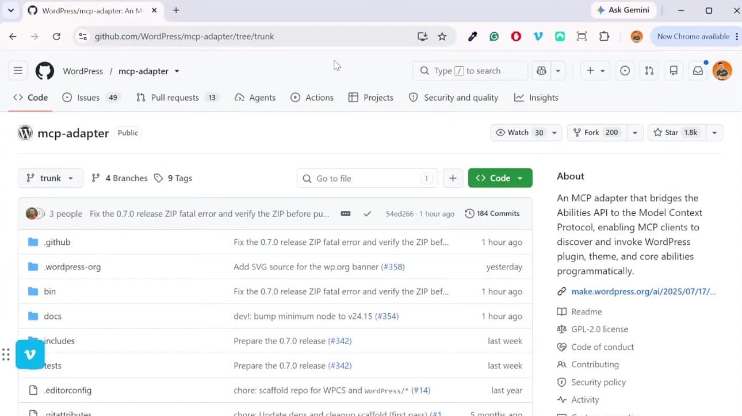Star the mcp-adapter repository
742x416 pixels.
click(x=676, y=133)
